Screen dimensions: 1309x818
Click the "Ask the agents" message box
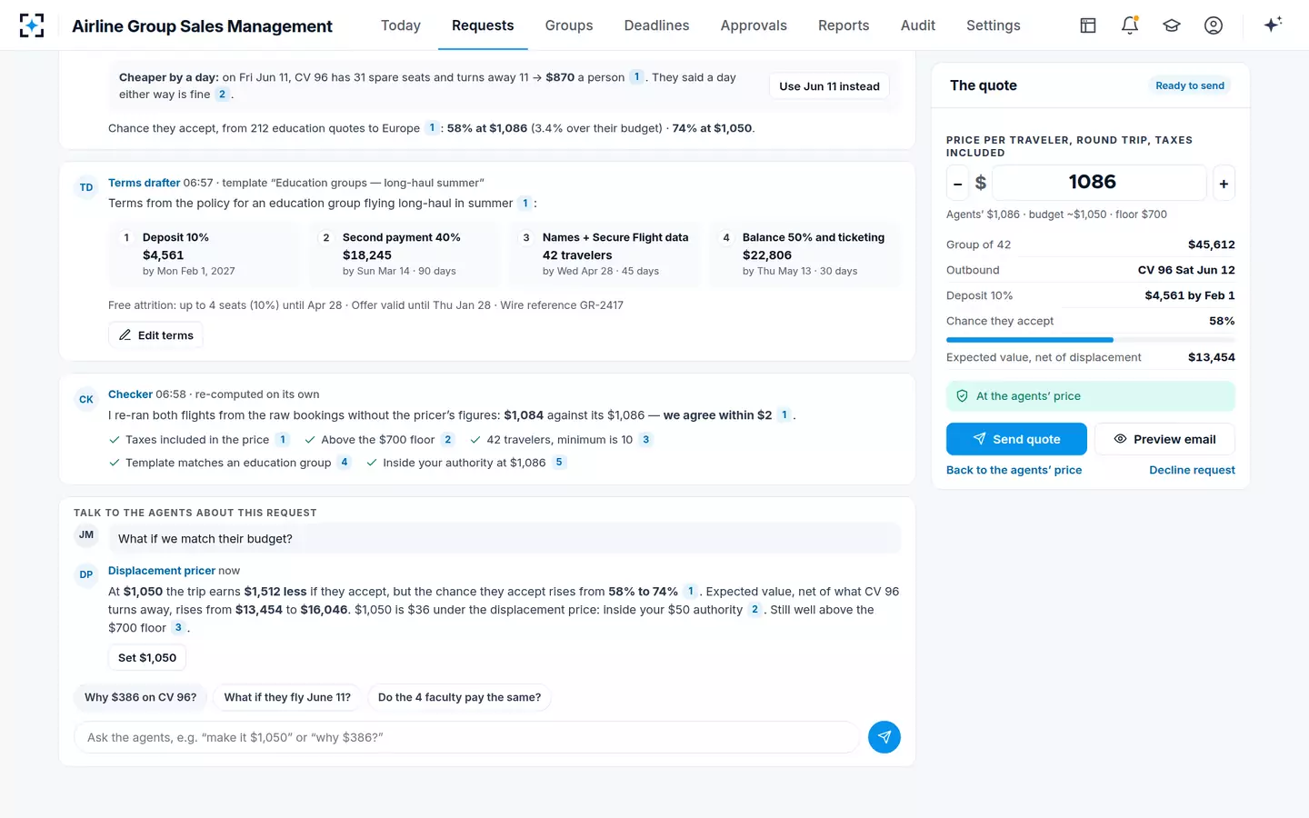[x=466, y=737]
